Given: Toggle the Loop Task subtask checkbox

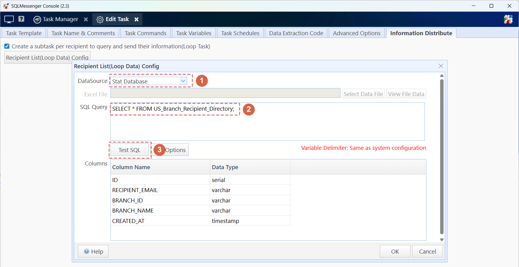Looking at the screenshot, I should (7, 46).
